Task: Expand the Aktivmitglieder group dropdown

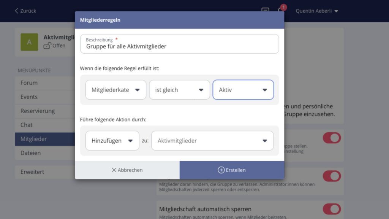Action: pos(212,141)
